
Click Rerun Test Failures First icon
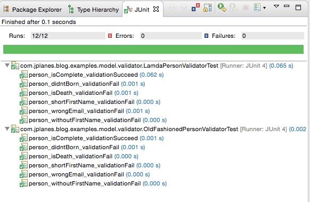[x=233, y=7]
